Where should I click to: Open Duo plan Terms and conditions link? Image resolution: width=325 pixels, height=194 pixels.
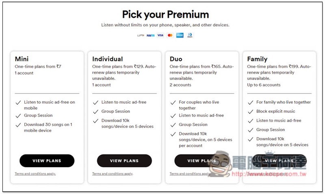(190, 174)
